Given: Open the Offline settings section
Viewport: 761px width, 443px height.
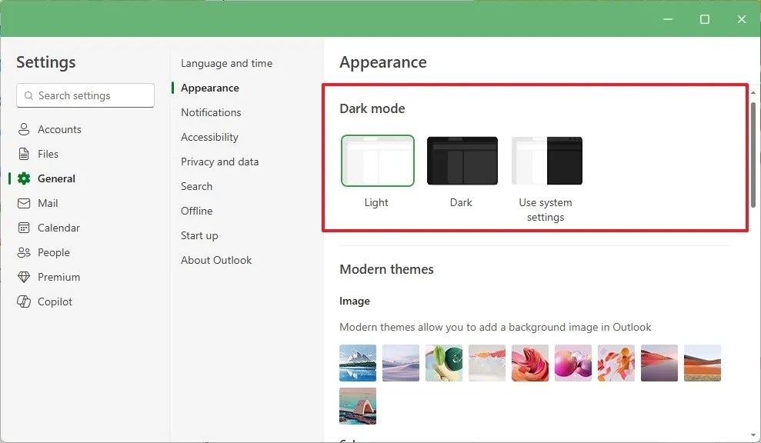Looking at the screenshot, I should pyautogui.click(x=196, y=211).
